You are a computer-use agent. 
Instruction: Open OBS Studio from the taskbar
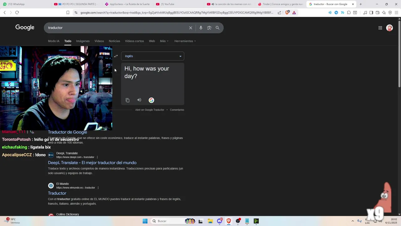pyautogui.click(x=238, y=221)
